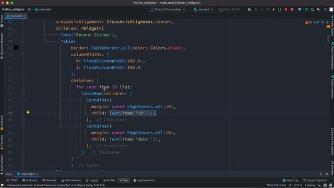Click the warnings count indicator in editor

(x=308, y=22)
